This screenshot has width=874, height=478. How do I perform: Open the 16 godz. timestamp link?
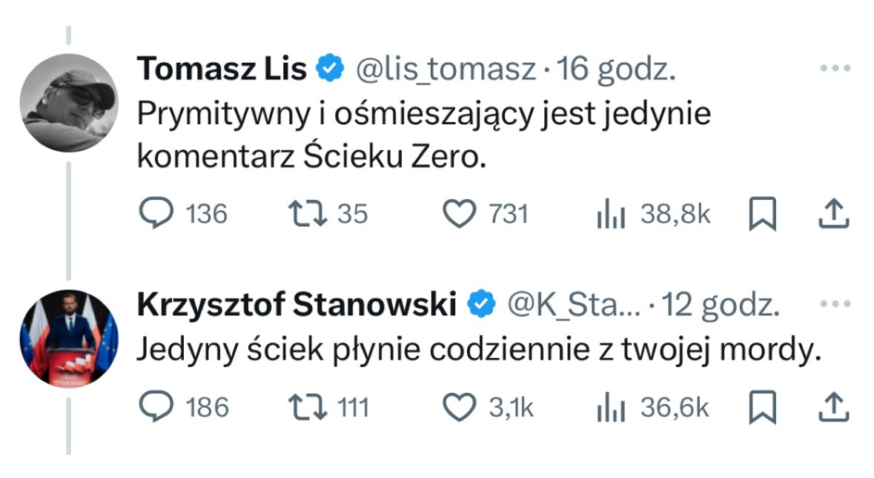click(x=615, y=69)
